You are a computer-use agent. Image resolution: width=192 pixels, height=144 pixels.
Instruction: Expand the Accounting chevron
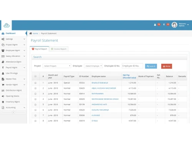pos(24,108)
